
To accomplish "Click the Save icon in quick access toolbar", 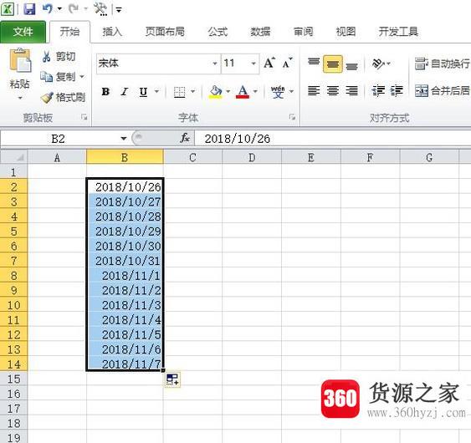I will pyautogui.click(x=29, y=9).
